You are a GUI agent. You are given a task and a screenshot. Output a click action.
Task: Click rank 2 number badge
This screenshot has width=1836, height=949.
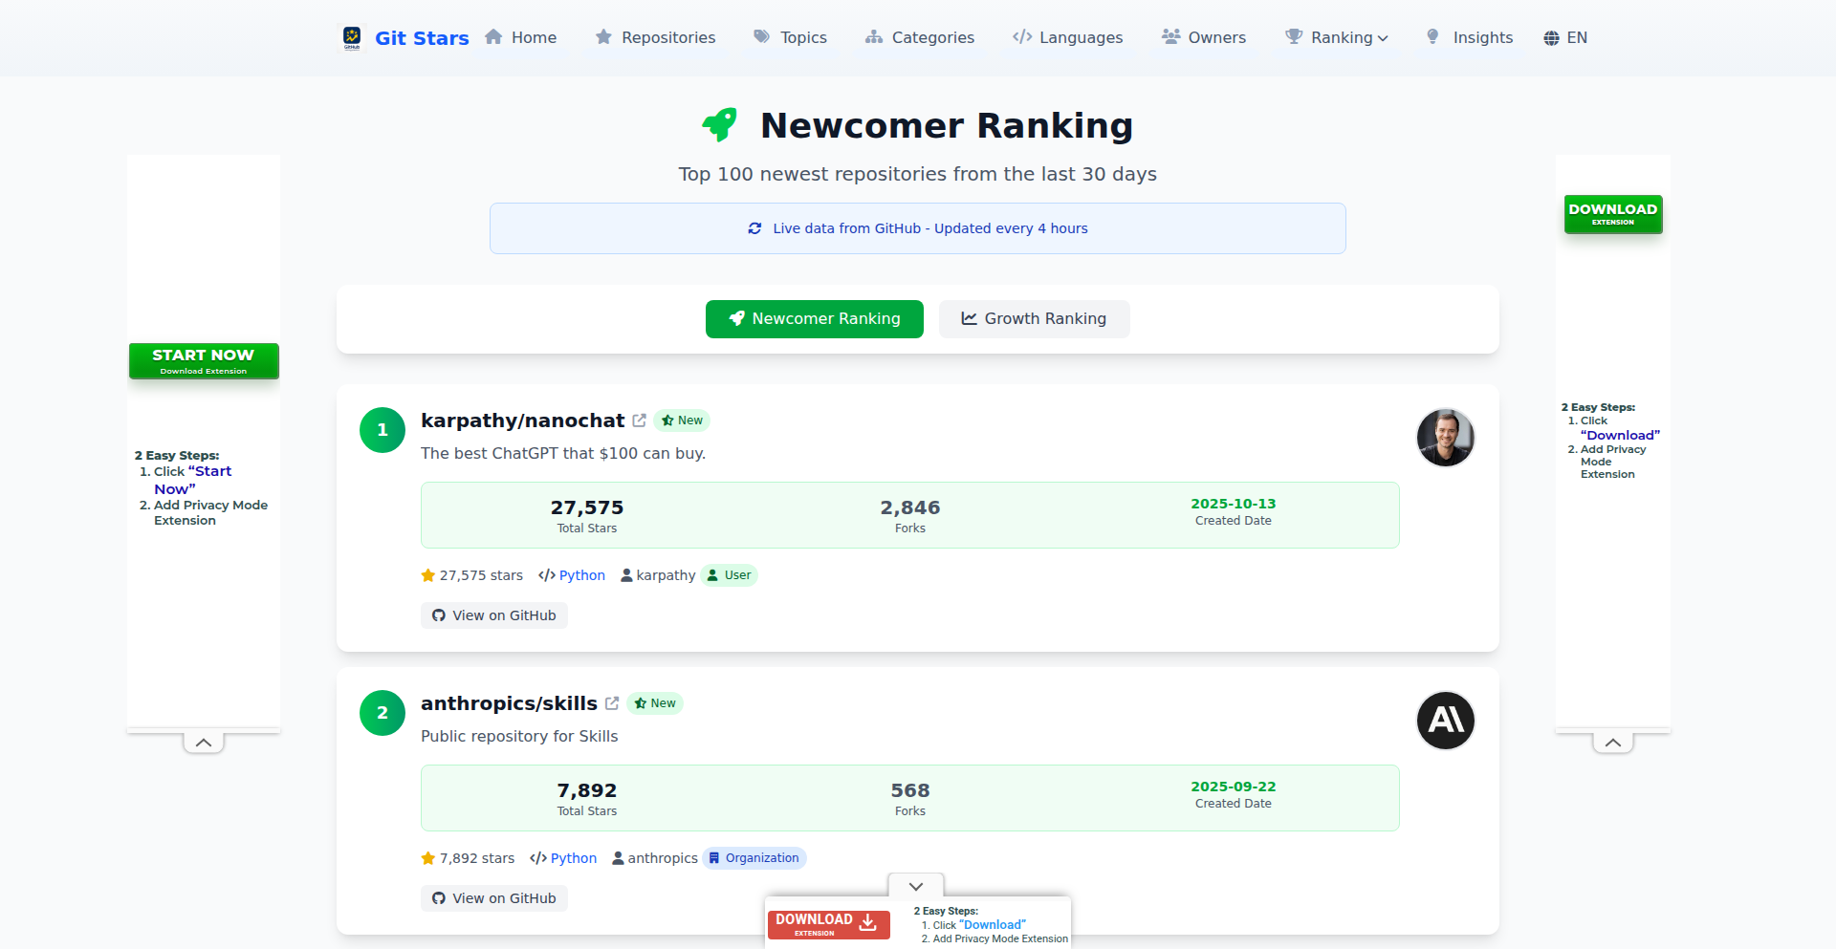click(x=382, y=713)
